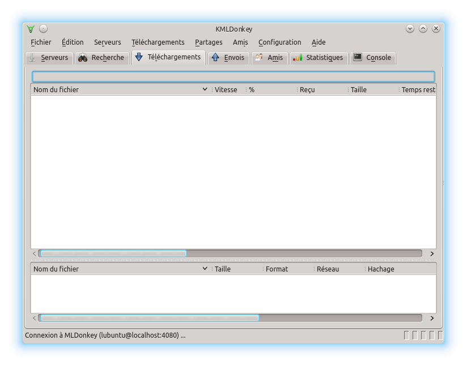Switch to the Serveurs tab
This screenshot has width=467, height=366.
tap(49, 58)
